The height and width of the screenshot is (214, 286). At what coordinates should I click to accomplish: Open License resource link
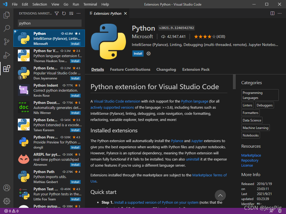pyautogui.click(x=247, y=166)
